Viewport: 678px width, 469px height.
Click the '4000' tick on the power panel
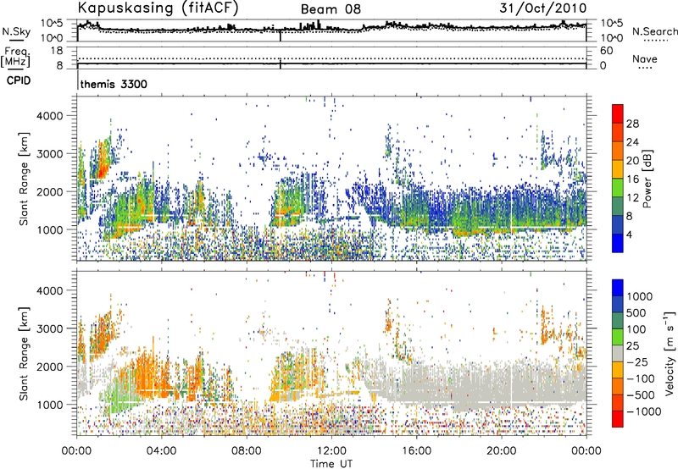[x=50, y=116]
